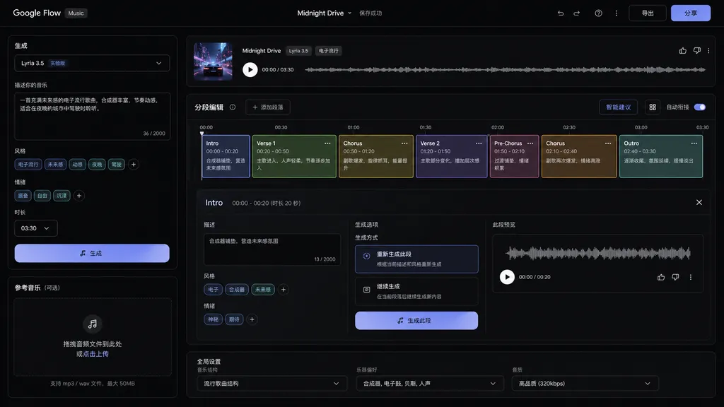The height and width of the screenshot is (407, 724).
Task: Open top bar more options menu
Action: tap(616, 13)
